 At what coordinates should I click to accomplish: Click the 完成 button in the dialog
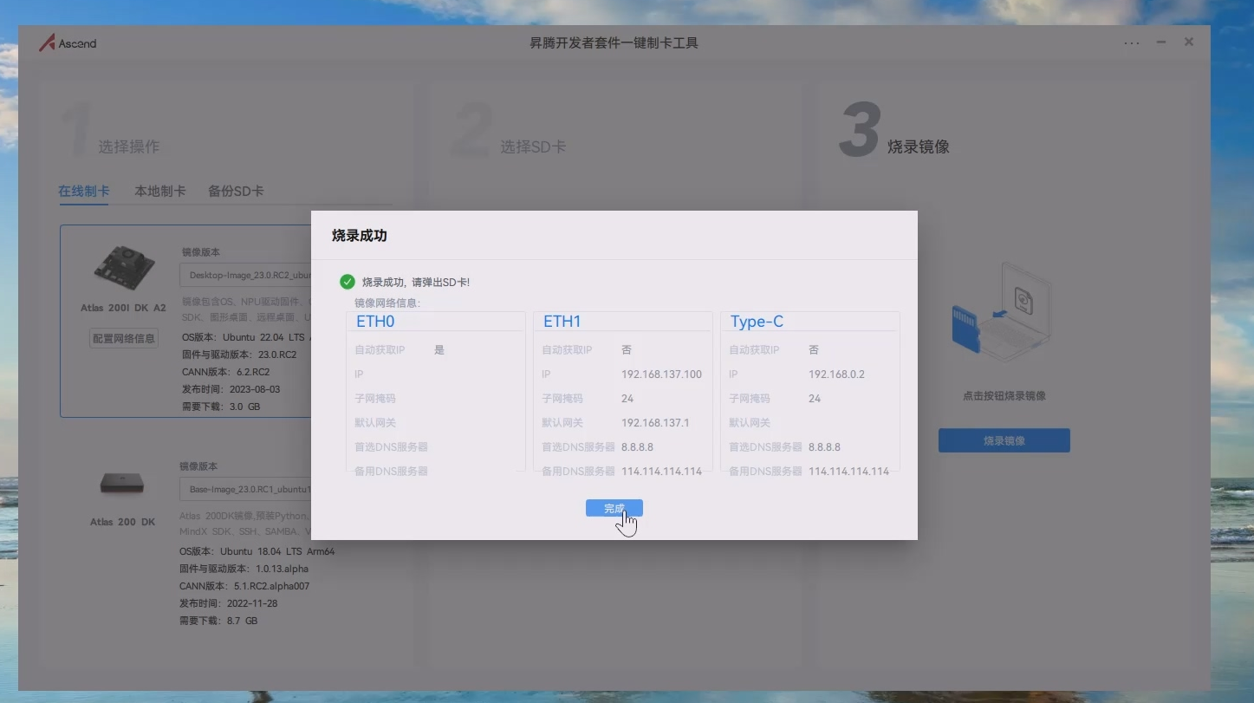614,508
